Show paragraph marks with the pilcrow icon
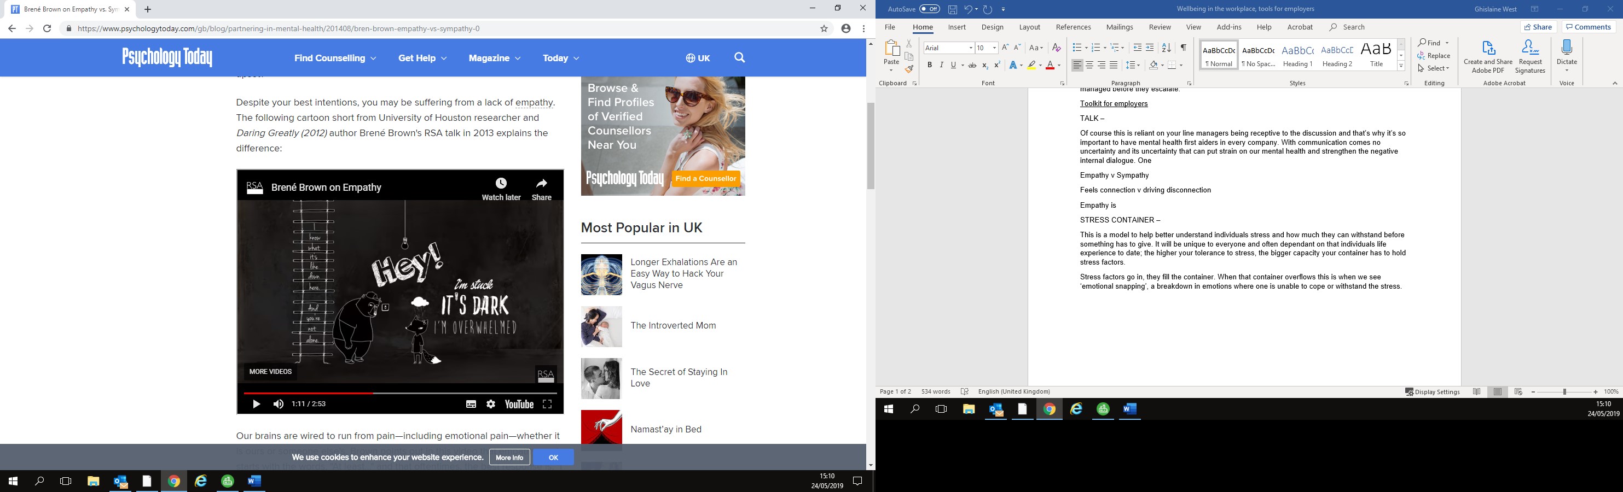Screen dimensions: 1623x492 click(1183, 48)
